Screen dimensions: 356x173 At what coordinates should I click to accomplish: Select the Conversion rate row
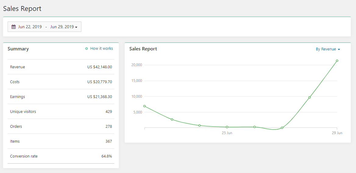click(x=61, y=156)
